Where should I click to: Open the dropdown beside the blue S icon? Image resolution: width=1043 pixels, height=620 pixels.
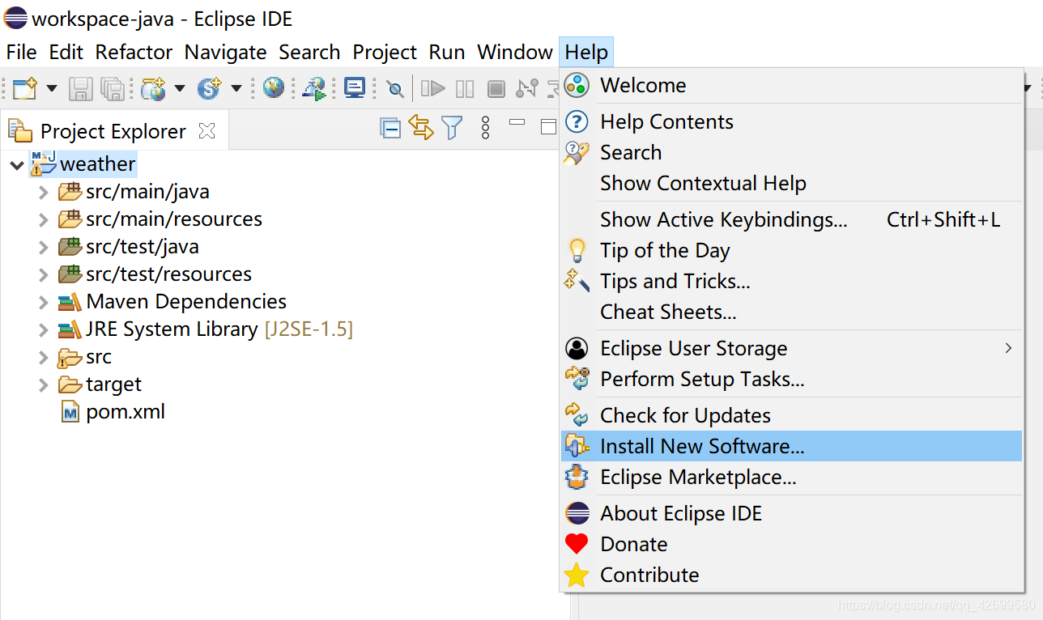tap(236, 88)
